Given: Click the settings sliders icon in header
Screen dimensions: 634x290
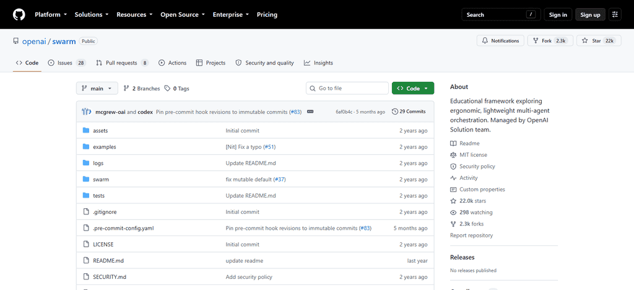Looking at the screenshot, I should click(x=615, y=14).
